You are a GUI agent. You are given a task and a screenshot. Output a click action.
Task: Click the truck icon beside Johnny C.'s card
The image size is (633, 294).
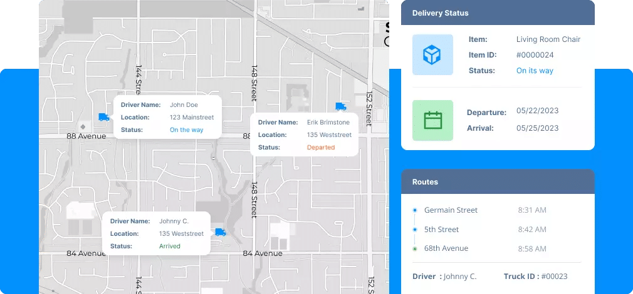click(x=220, y=232)
